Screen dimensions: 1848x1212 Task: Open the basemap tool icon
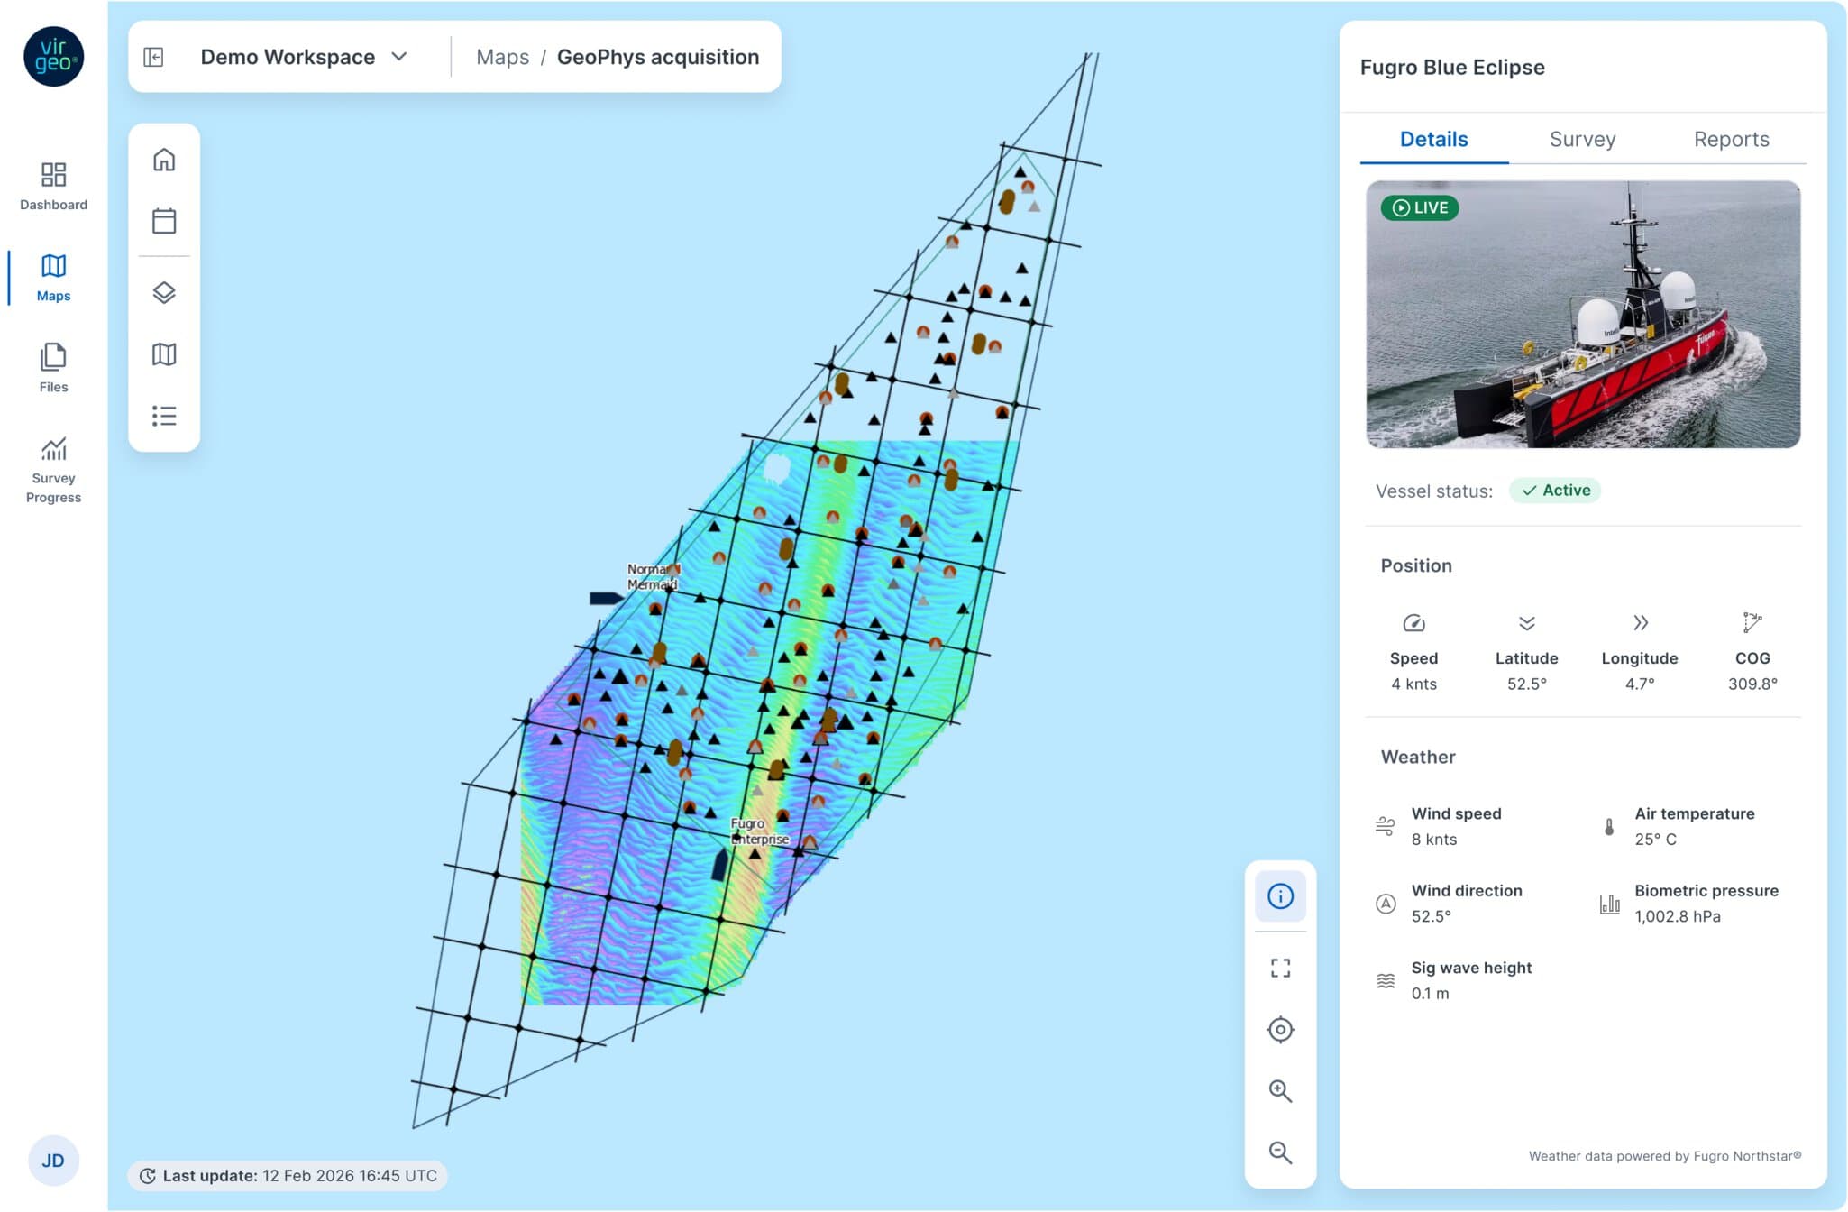tap(164, 354)
